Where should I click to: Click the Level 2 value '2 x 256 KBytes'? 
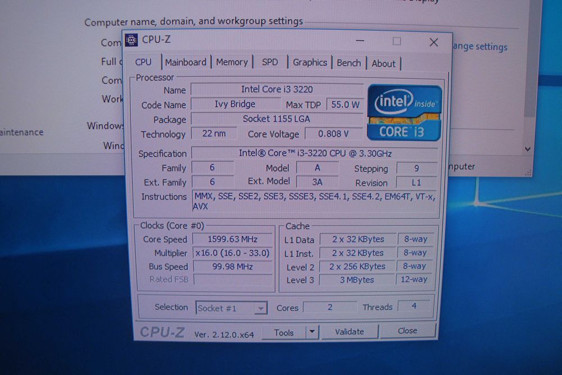pyautogui.click(x=357, y=266)
